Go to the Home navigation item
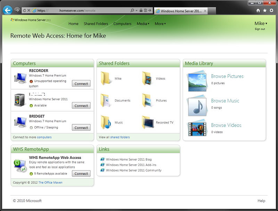 [x=73, y=24]
